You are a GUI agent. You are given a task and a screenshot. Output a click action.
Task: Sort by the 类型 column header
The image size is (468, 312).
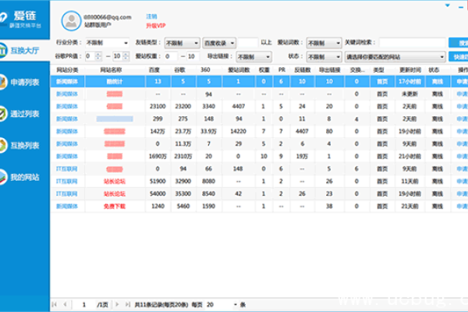378,70
